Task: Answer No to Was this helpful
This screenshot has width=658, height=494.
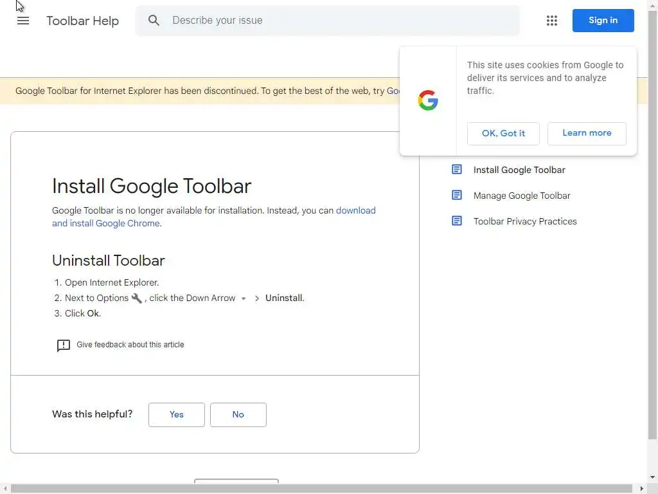Action: 238,415
